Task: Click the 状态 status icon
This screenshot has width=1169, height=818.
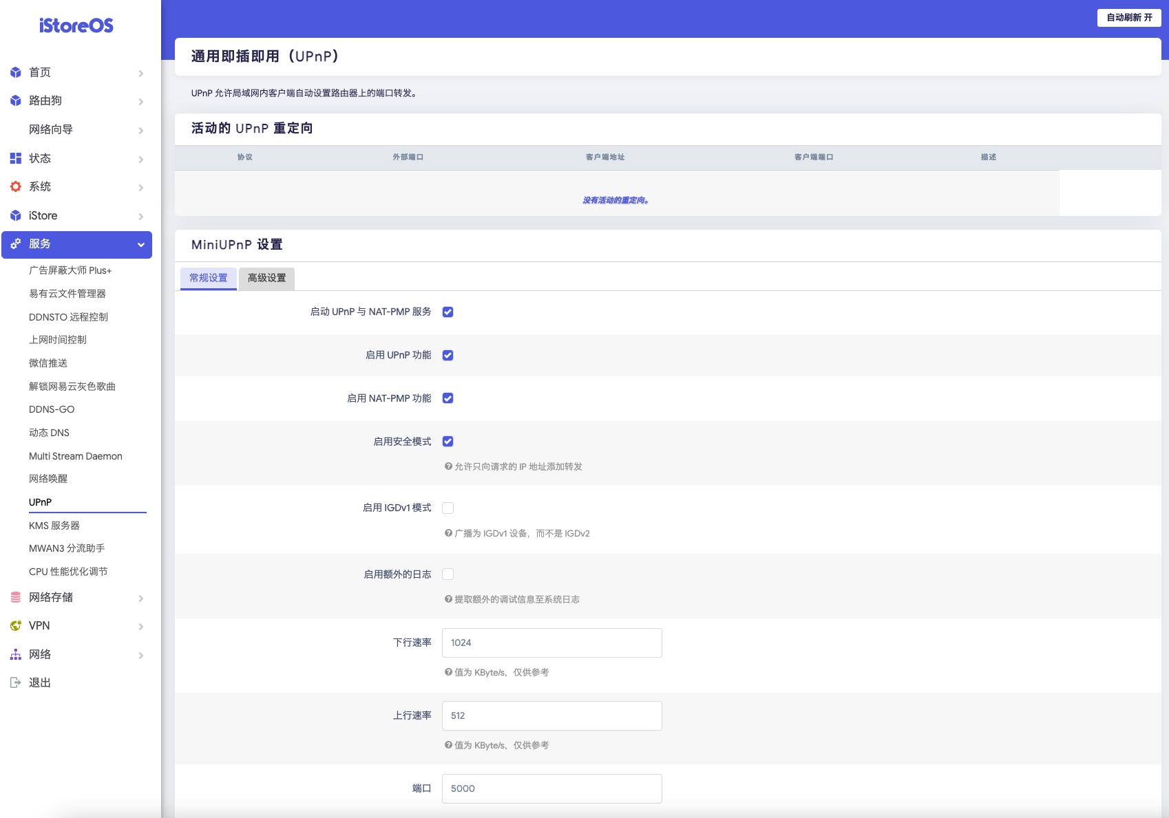Action: tap(15, 158)
